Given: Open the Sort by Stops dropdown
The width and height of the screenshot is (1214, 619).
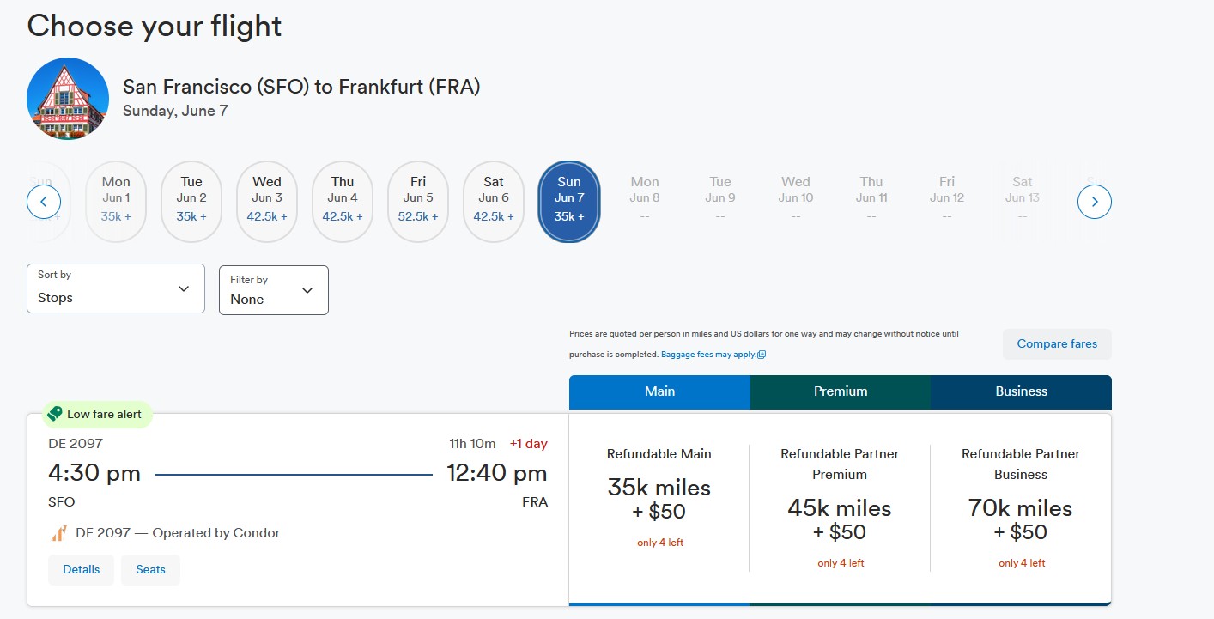Looking at the screenshot, I should pyautogui.click(x=116, y=288).
